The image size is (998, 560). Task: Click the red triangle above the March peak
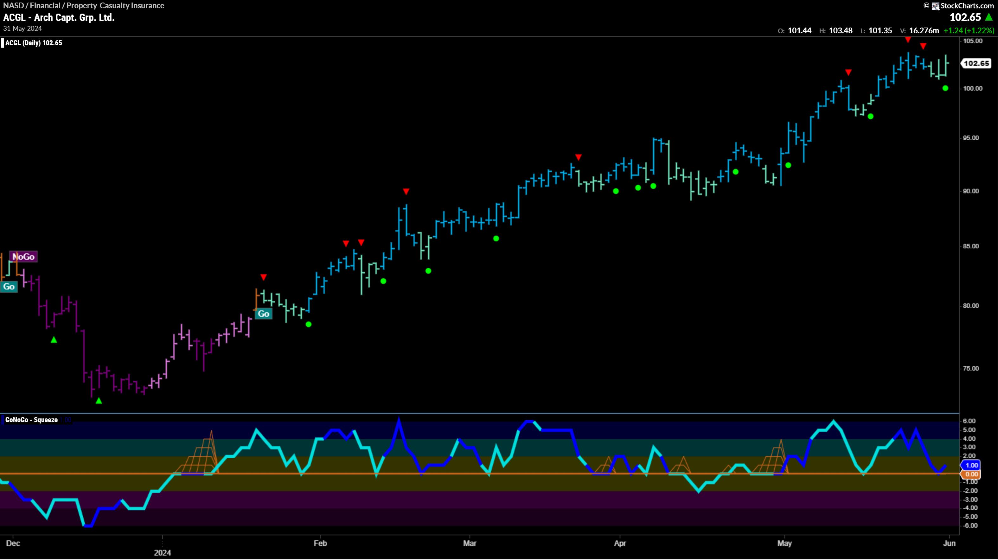point(579,157)
